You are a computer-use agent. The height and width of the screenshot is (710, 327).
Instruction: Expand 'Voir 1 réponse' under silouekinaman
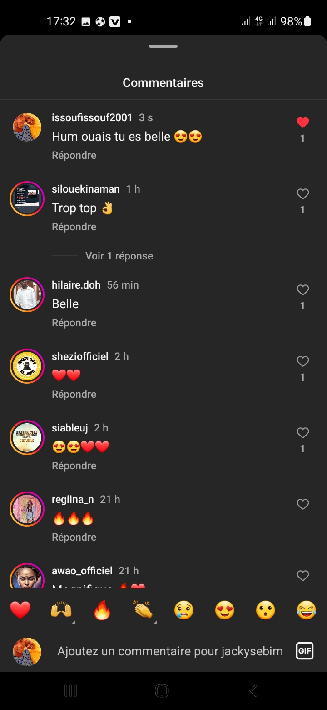119,256
